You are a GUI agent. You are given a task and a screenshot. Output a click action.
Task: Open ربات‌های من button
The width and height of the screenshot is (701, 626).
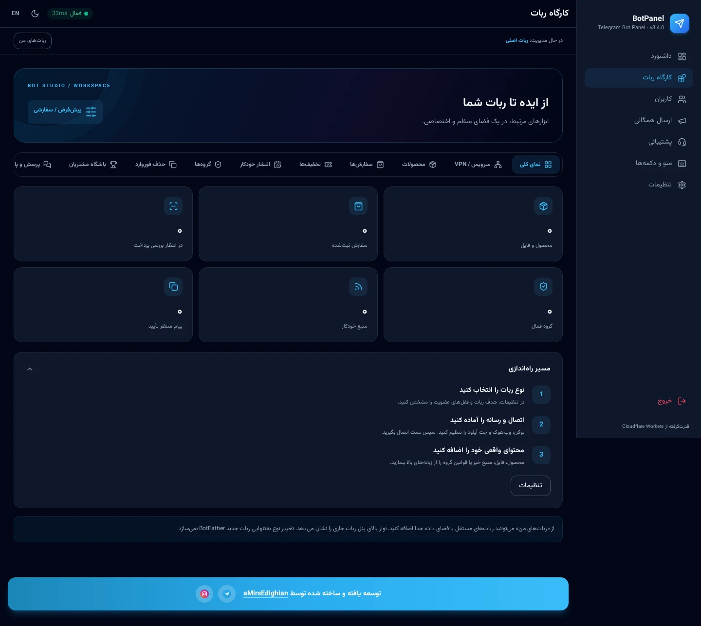point(33,41)
